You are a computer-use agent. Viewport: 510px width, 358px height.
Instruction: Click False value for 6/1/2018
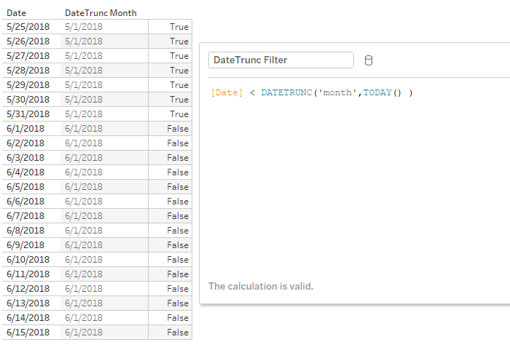coord(178,129)
